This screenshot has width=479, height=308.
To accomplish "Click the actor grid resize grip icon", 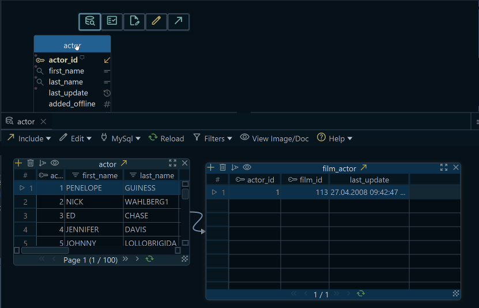I will pos(184,259).
